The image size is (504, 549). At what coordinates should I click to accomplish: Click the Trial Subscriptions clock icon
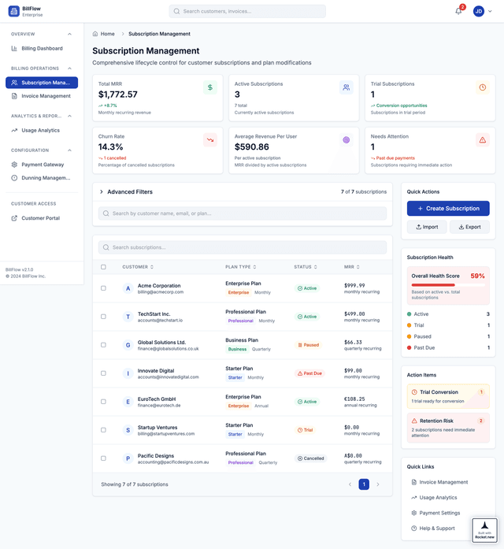coord(482,87)
